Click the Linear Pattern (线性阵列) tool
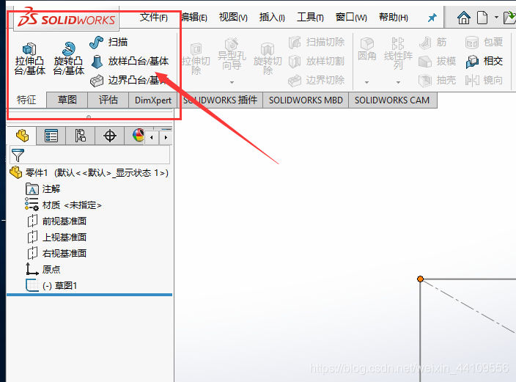Screen dimensions: 516x382 pyautogui.click(x=398, y=54)
